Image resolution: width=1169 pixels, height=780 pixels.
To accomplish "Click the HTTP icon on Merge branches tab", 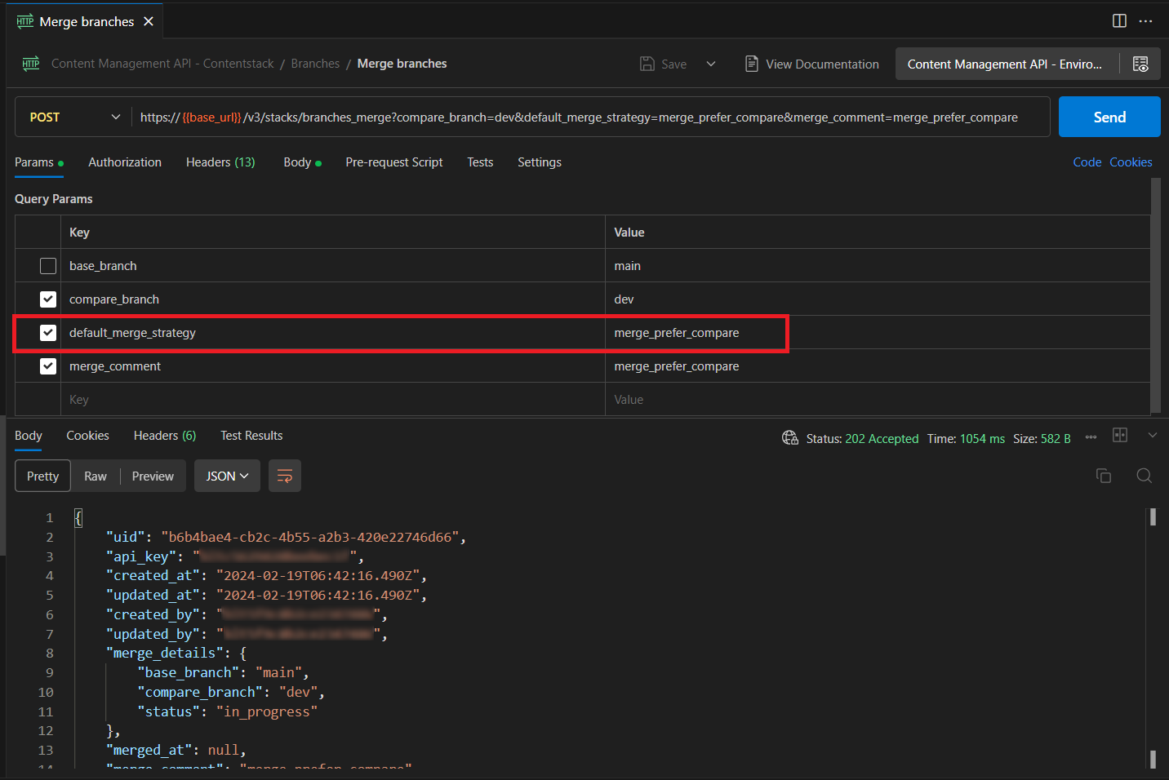I will pos(25,21).
